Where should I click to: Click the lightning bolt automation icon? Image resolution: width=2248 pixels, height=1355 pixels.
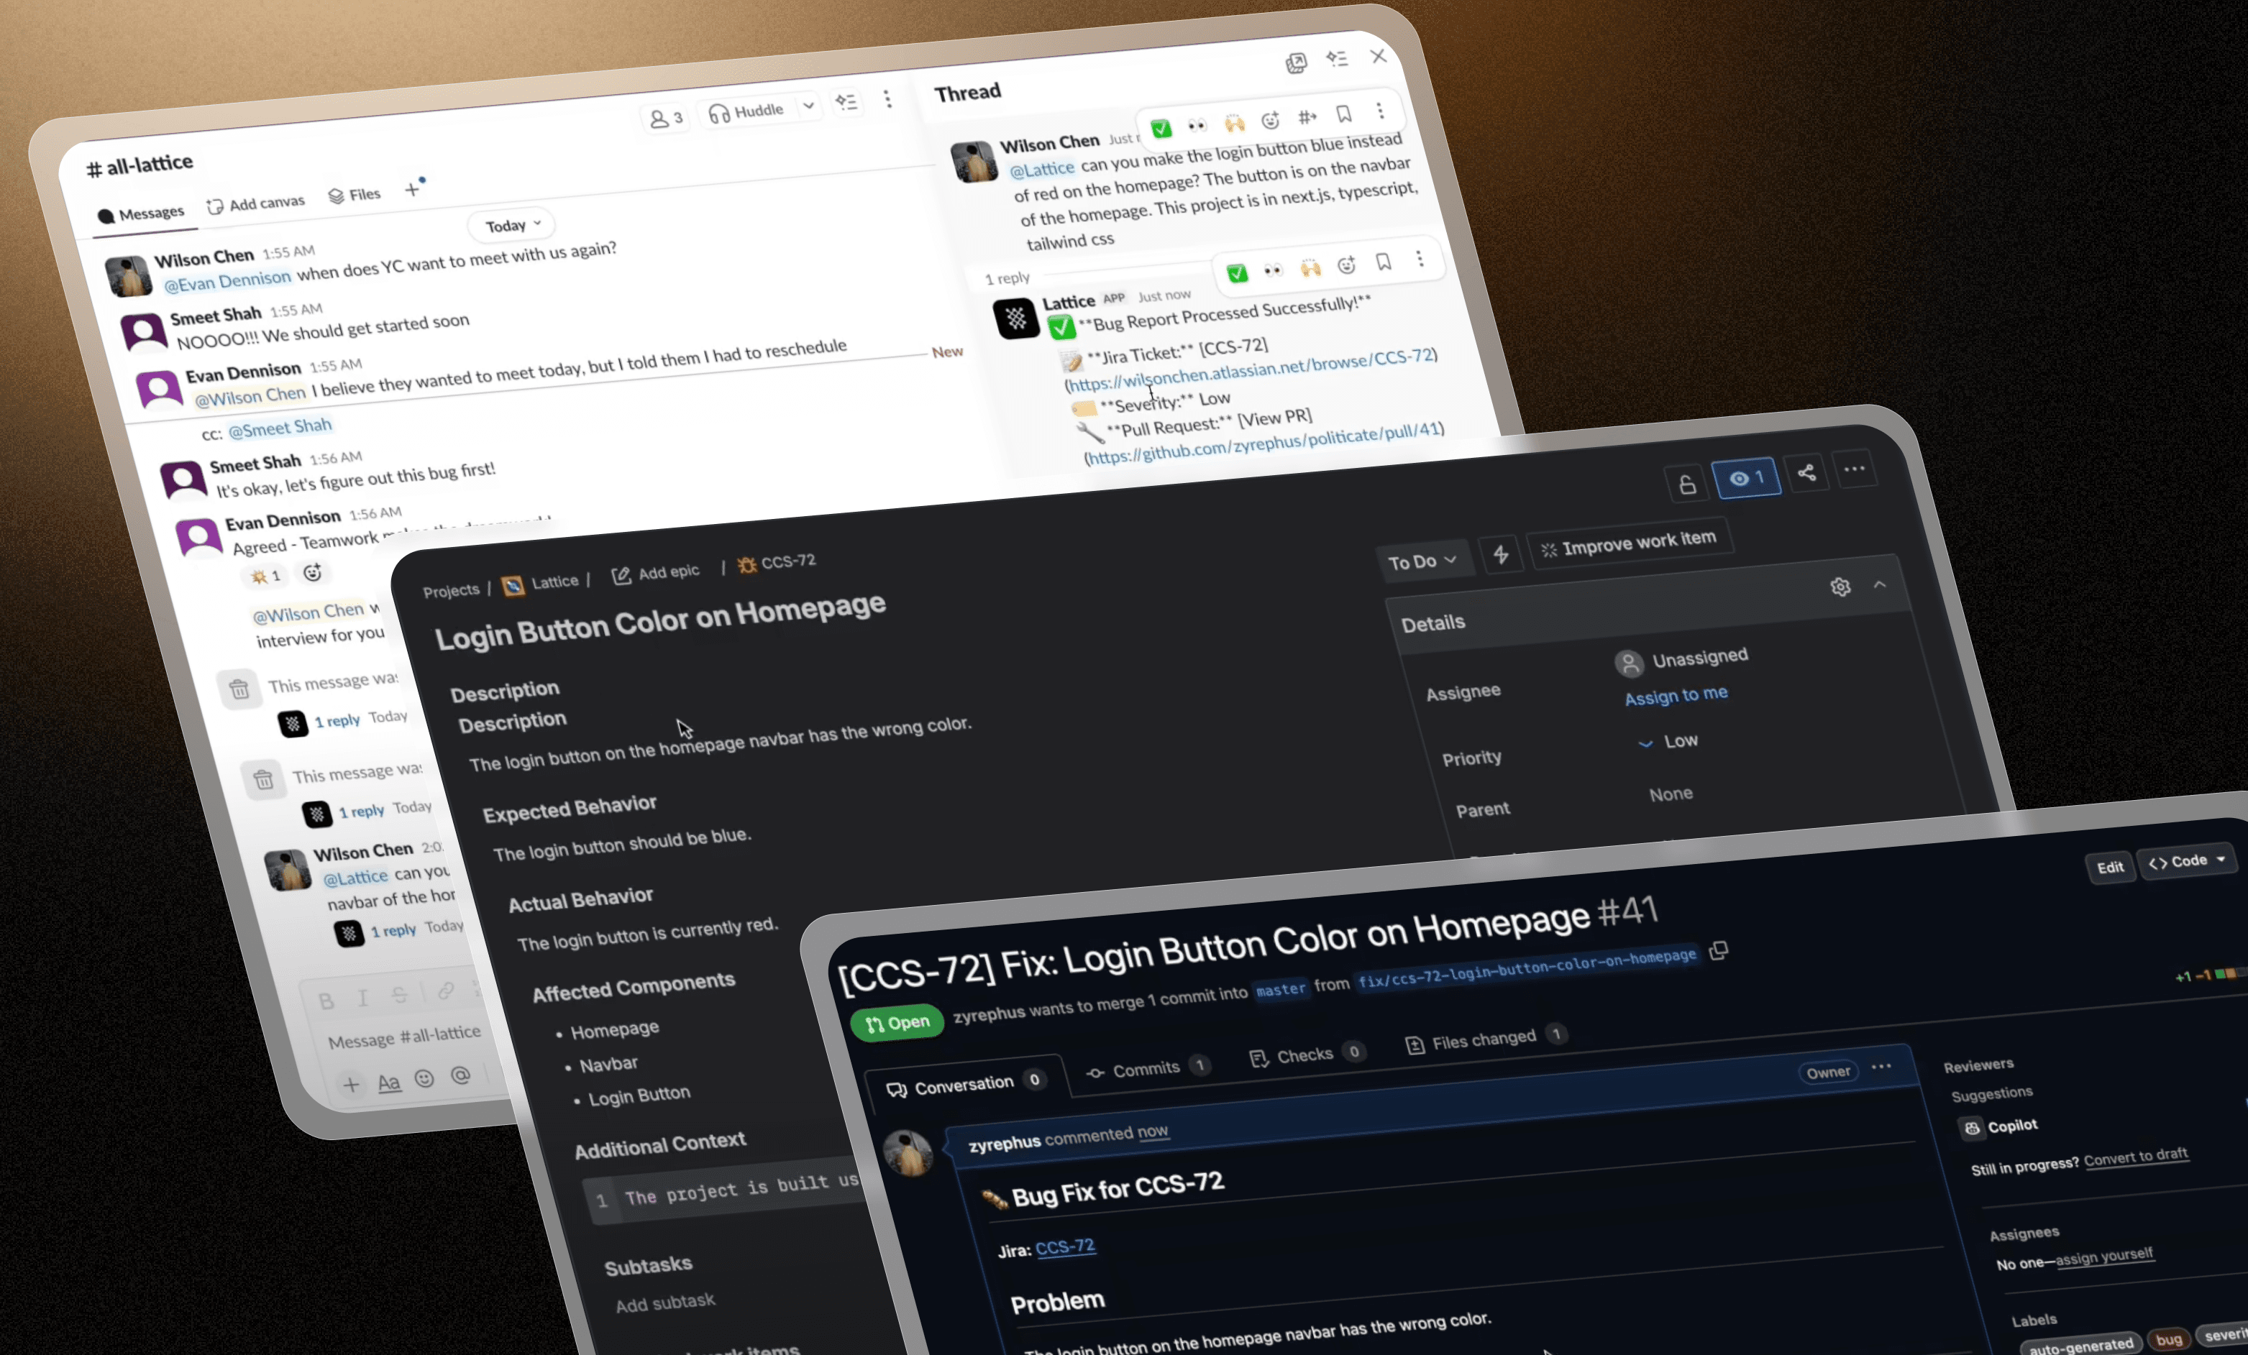tap(1501, 554)
